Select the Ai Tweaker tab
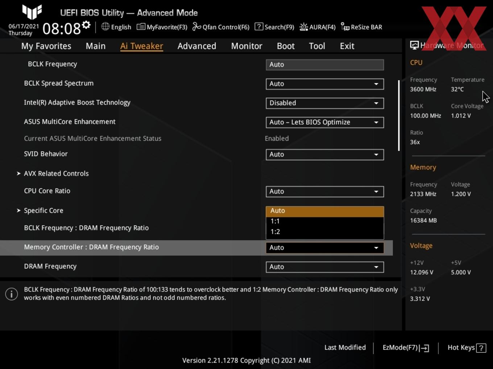Viewport: 493px width, 369px height. click(142, 46)
